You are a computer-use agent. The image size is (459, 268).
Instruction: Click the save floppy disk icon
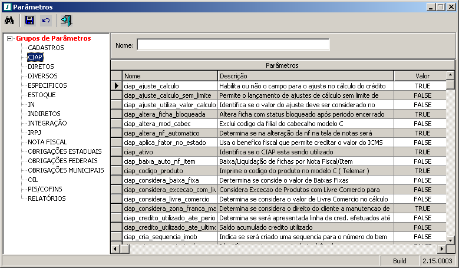[29, 21]
